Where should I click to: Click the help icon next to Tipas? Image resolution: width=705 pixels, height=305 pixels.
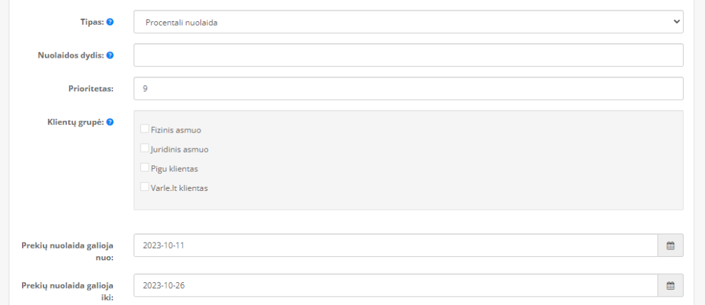tap(109, 21)
